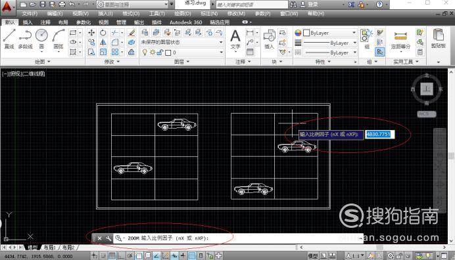Close the command line with X button

(x=99, y=238)
